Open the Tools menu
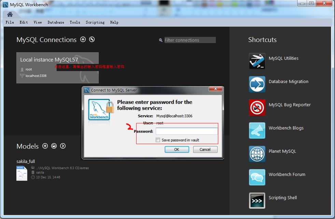 click(75, 22)
